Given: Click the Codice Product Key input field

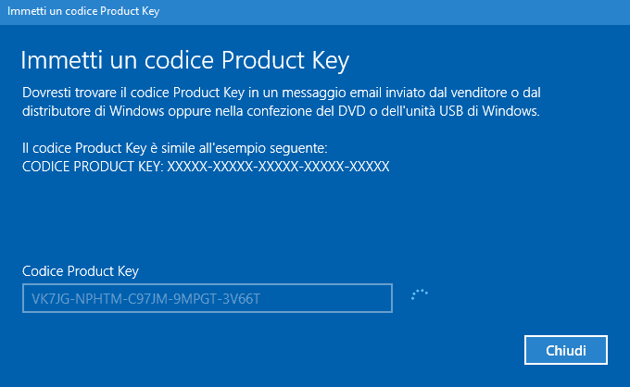Looking at the screenshot, I should [208, 298].
